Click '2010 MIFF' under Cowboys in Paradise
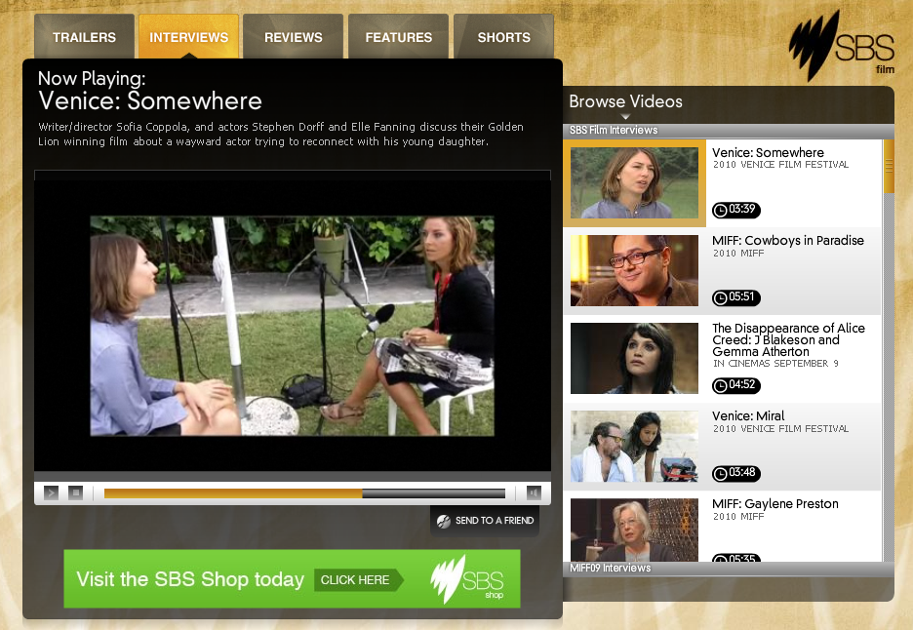The width and height of the screenshot is (913, 630). point(738,254)
